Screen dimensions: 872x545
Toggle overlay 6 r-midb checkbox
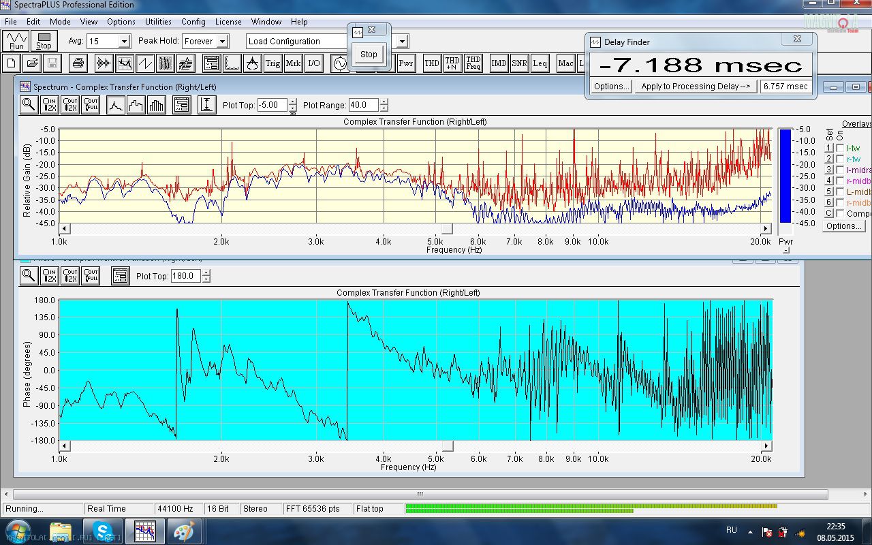tap(840, 202)
